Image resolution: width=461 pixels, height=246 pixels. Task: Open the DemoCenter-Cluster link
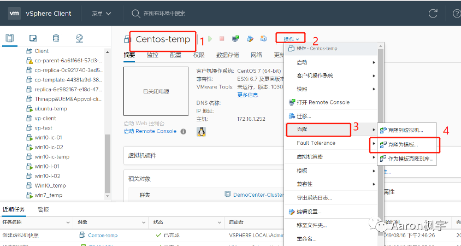(x=258, y=195)
